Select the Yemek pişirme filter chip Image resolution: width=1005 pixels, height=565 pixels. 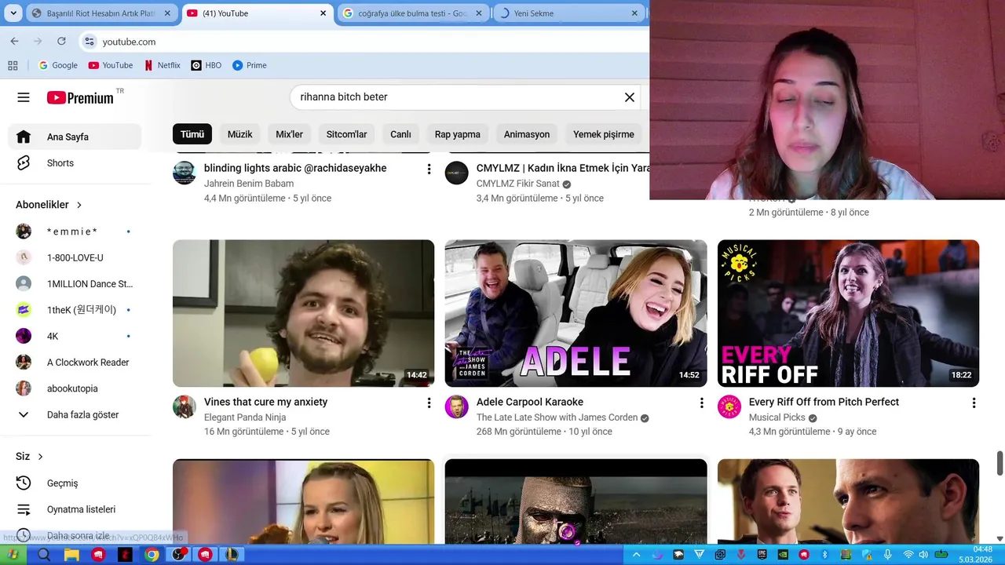click(603, 134)
